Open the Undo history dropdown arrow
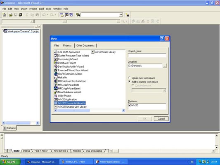Screen dimensions: 220x165 (x=47, y=15)
